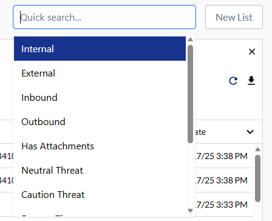
Task: Focus the Quick search input field
Action: pos(104,17)
